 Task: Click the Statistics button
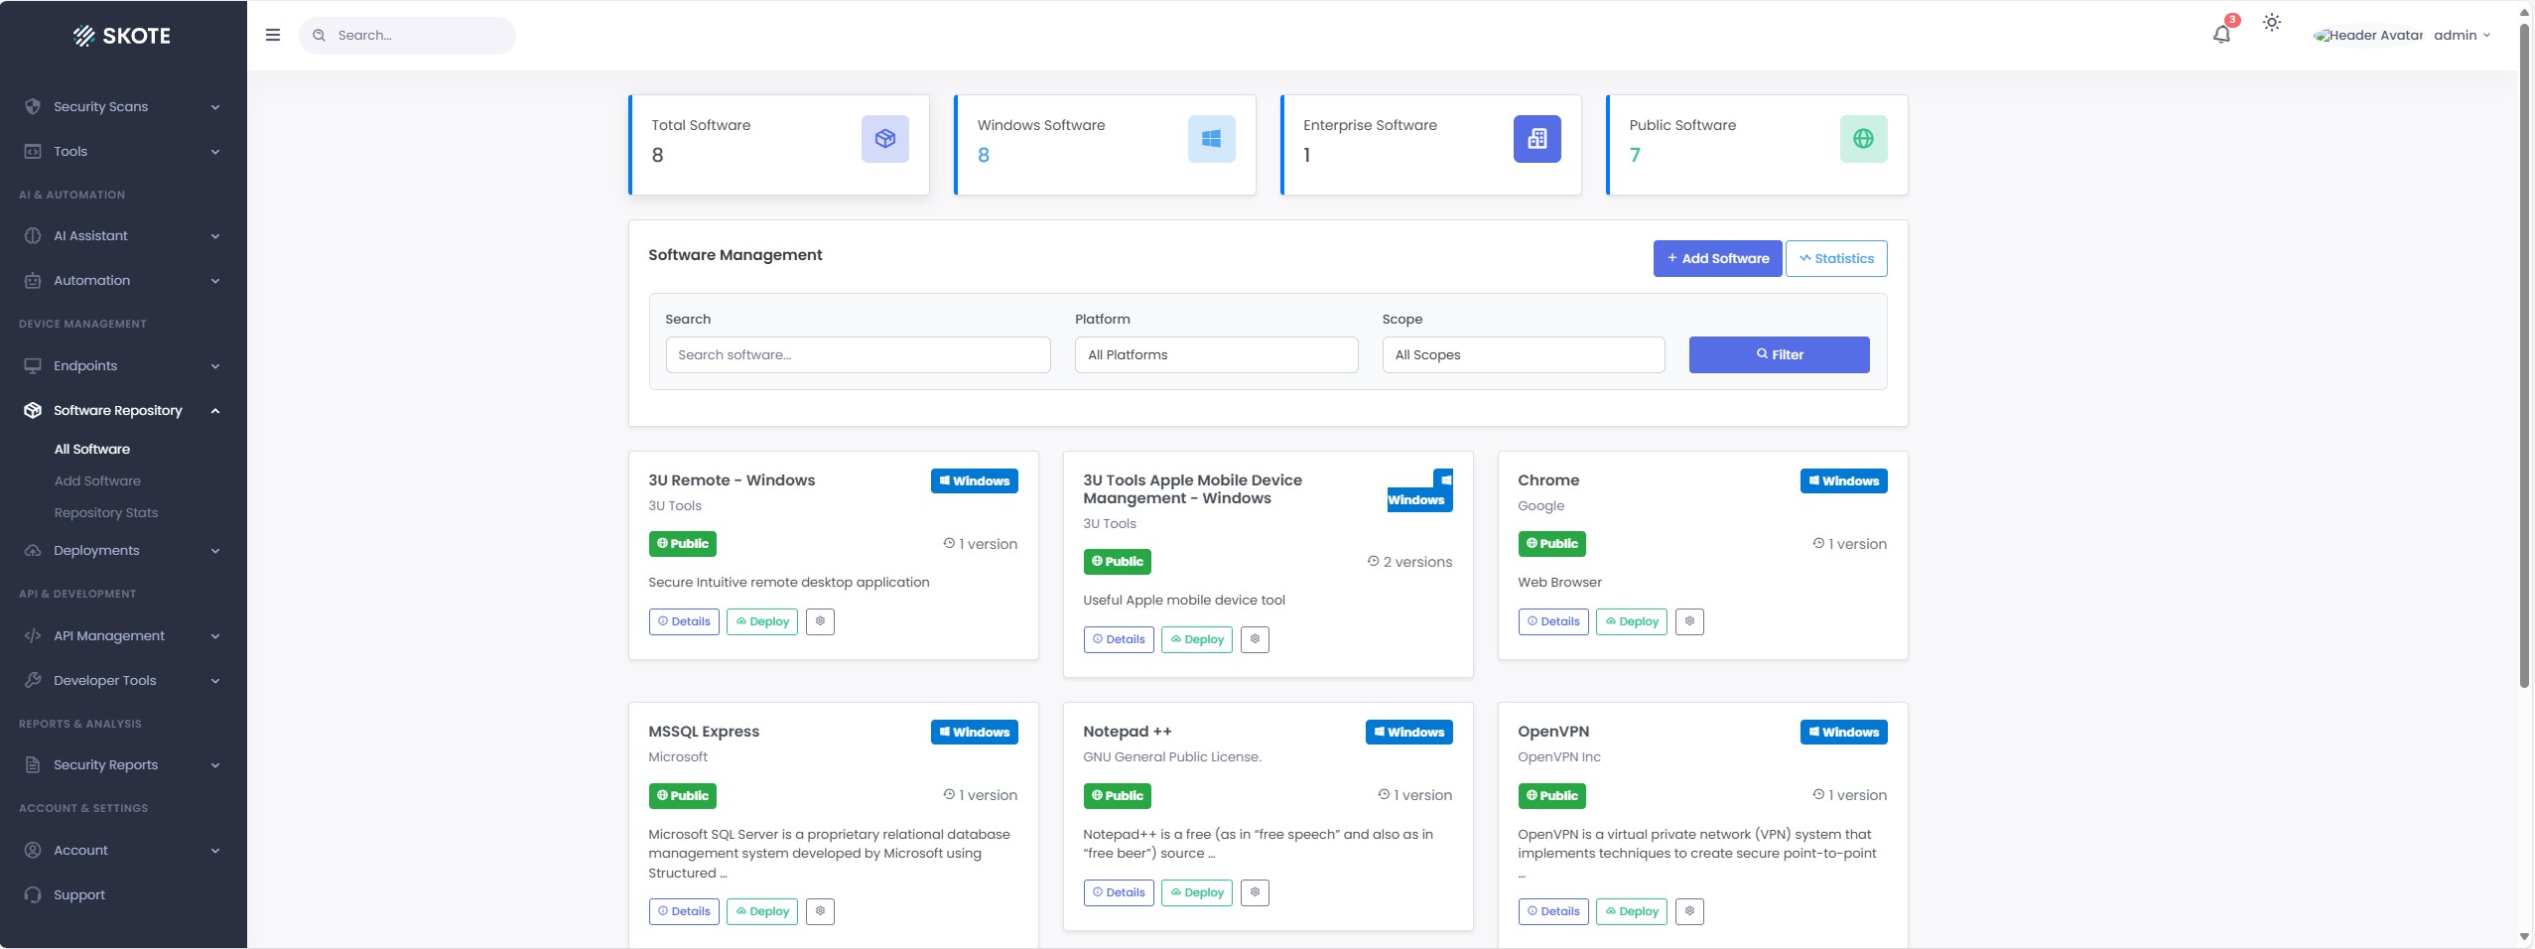click(1836, 259)
